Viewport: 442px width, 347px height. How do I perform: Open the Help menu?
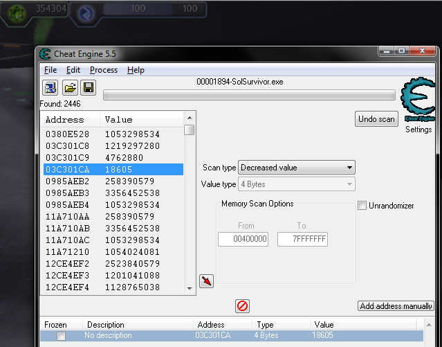pyautogui.click(x=136, y=70)
